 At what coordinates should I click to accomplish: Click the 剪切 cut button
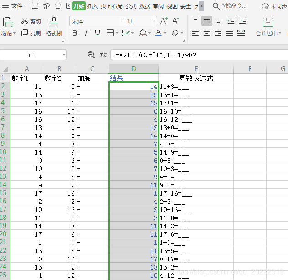pyautogui.click(x=31, y=21)
